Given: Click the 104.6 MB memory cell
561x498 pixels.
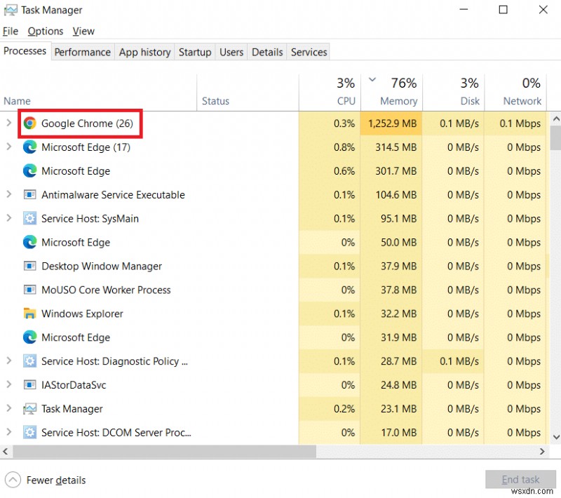Looking at the screenshot, I should pyautogui.click(x=391, y=194).
